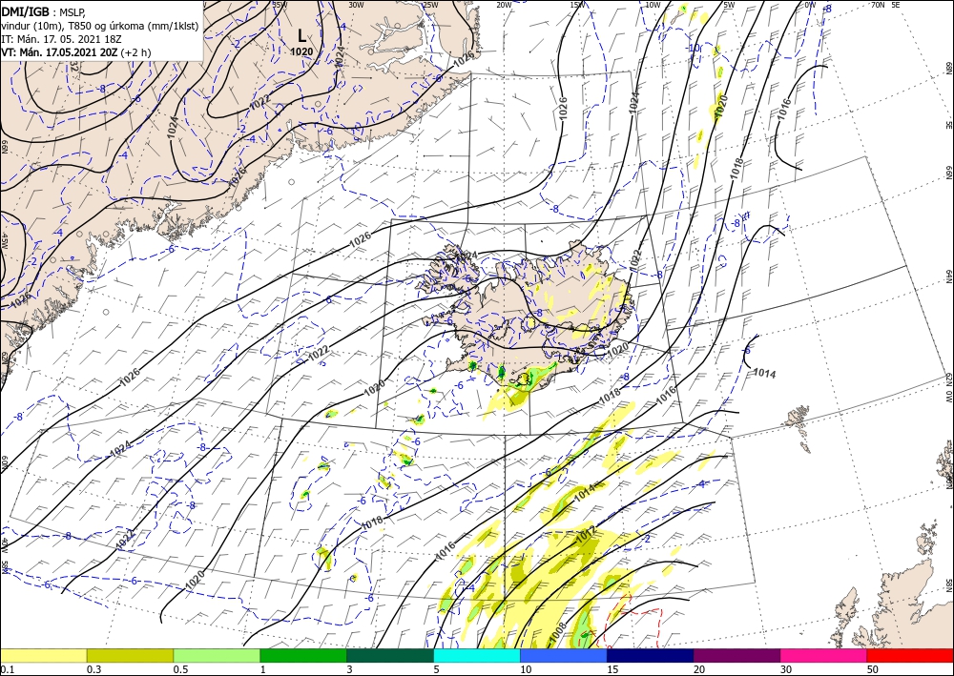
Task: Click the 1012 isobar label
Action: pos(587,535)
